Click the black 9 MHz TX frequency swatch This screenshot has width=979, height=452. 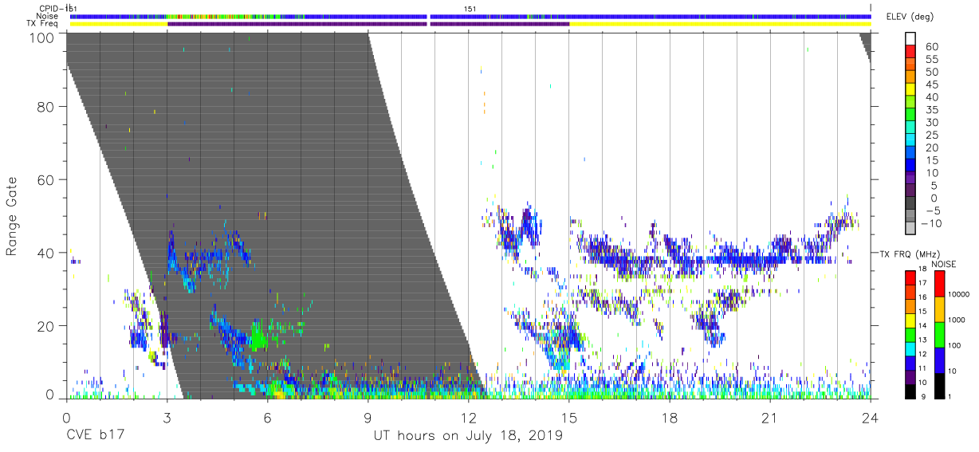910,391
